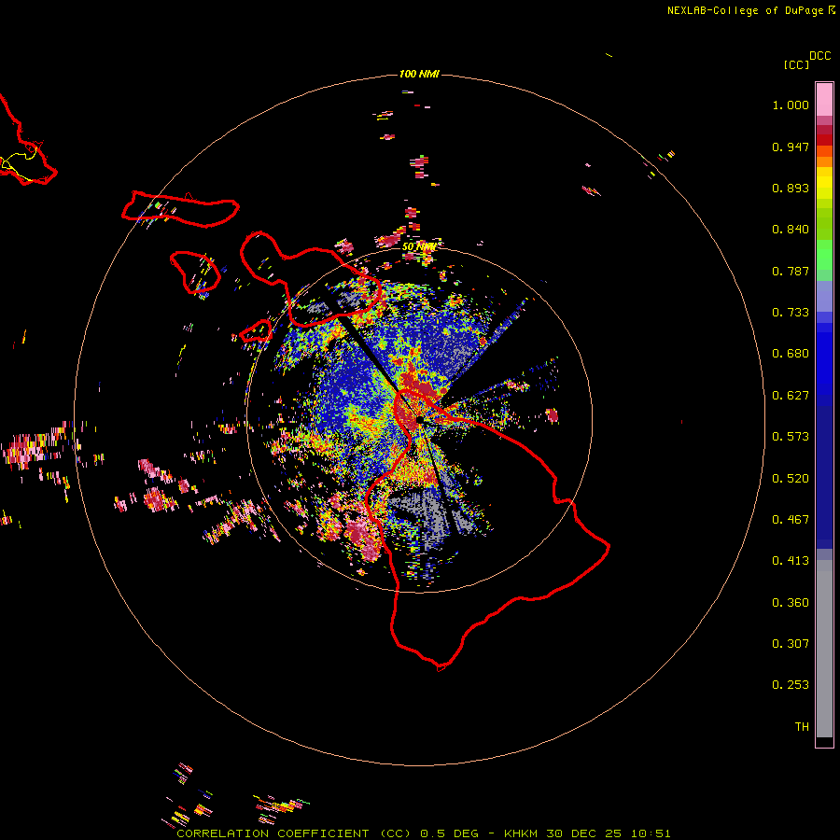840x840 pixels.
Task: Click the gray lower segment of color bar
Action: pos(824,649)
